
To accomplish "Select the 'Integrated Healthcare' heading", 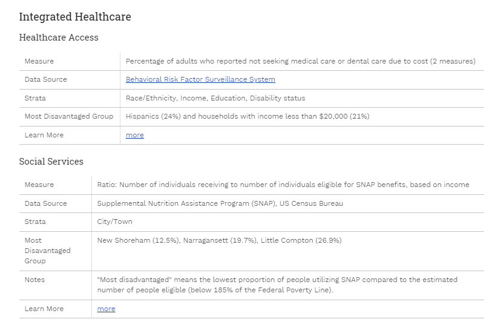I will [x=75, y=16].
